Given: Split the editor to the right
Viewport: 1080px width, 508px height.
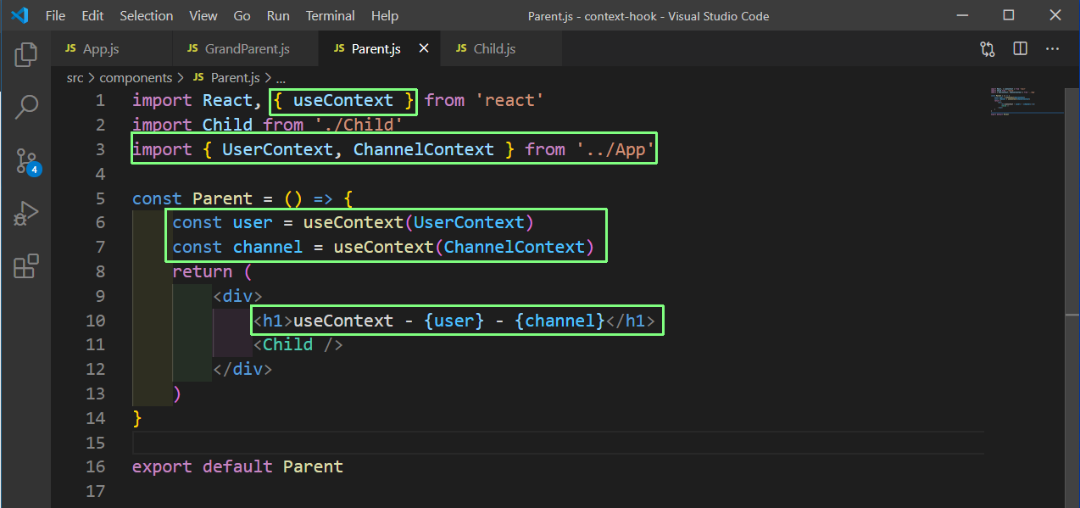Looking at the screenshot, I should point(1020,49).
